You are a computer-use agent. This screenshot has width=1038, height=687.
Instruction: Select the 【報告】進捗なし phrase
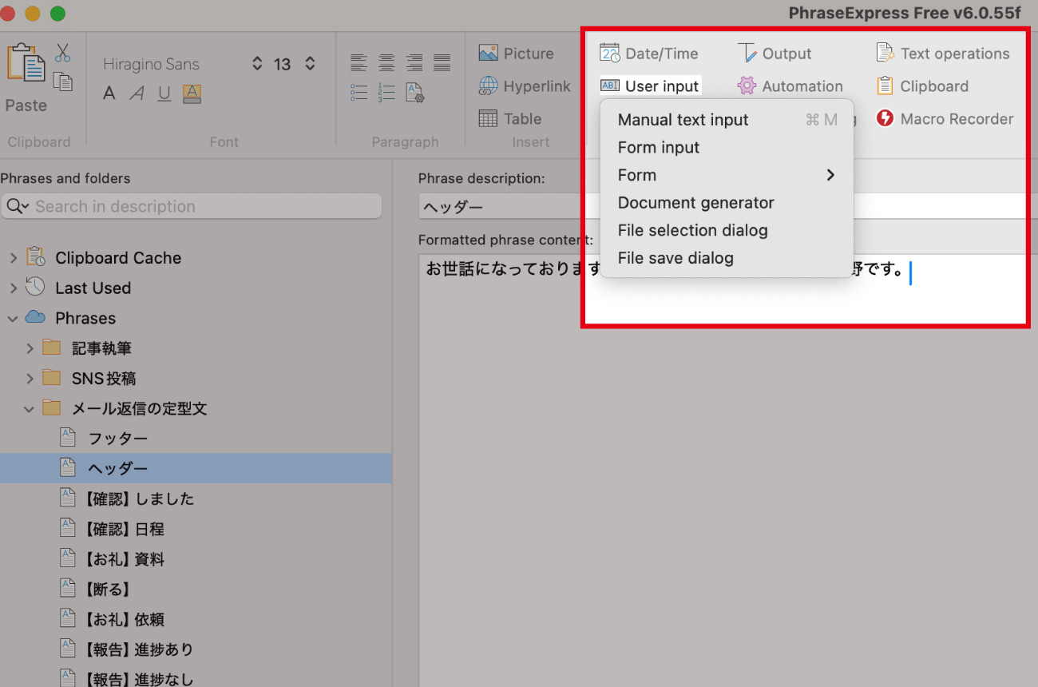click(139, 679)
